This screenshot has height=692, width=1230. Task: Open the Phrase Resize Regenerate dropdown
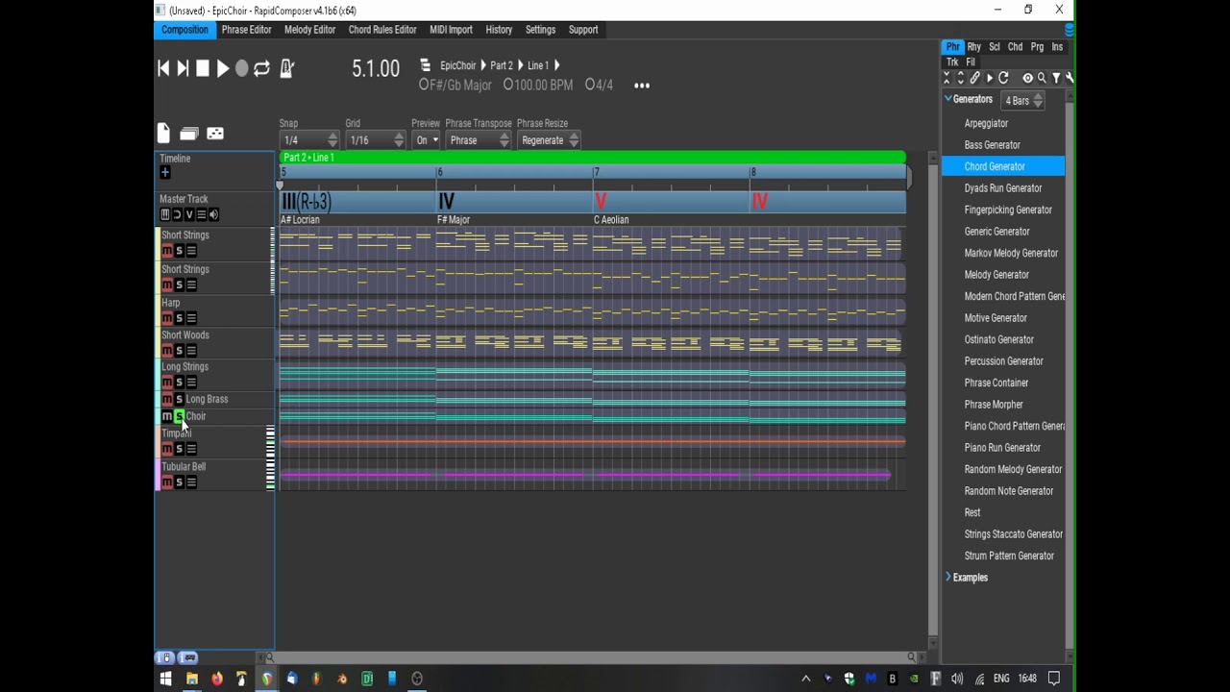[548, 140]
